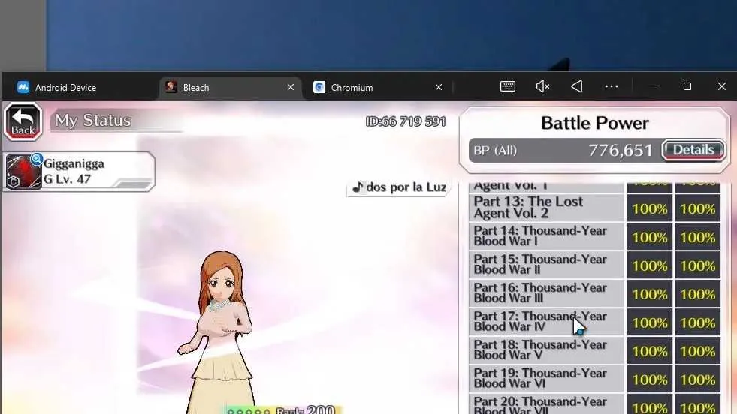The height and width of the screenshot is (414, 737).
Task: Select Part 19: Thousand-Year Blood War VI
Action: tap(546, 379)
